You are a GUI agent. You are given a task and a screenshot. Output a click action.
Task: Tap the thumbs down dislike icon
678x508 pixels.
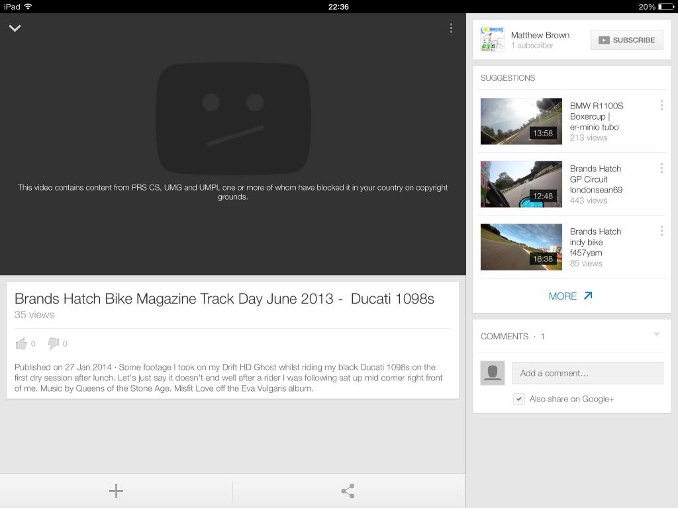tap(54, 343)
